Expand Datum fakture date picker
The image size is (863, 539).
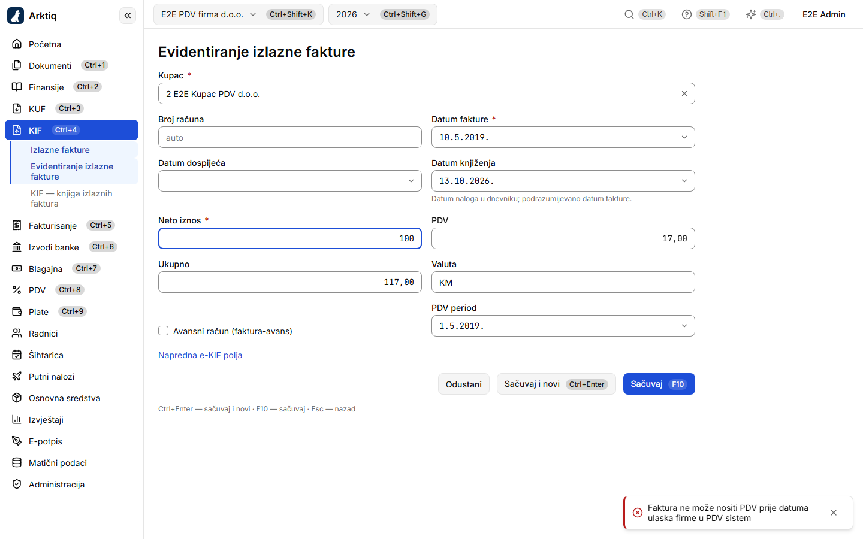684,137
